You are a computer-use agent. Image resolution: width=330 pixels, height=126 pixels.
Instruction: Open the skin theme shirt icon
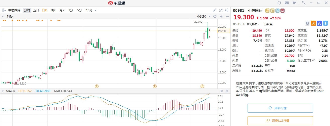(294, 3)
